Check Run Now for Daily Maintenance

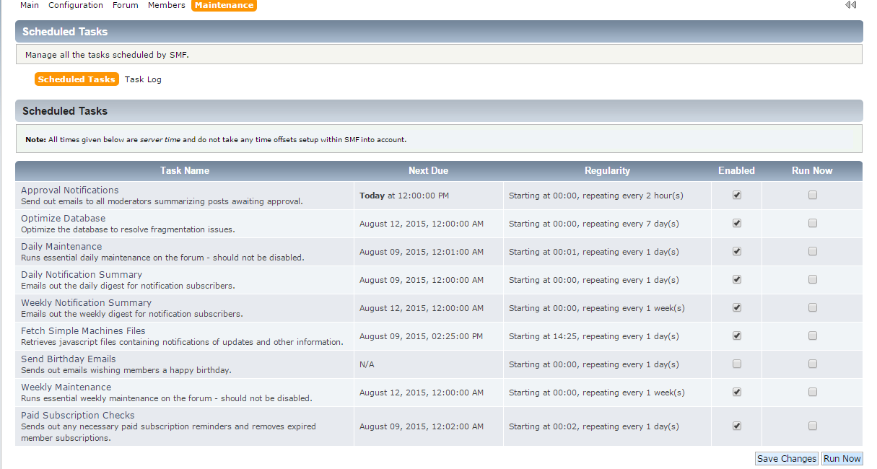pos(813,251)
